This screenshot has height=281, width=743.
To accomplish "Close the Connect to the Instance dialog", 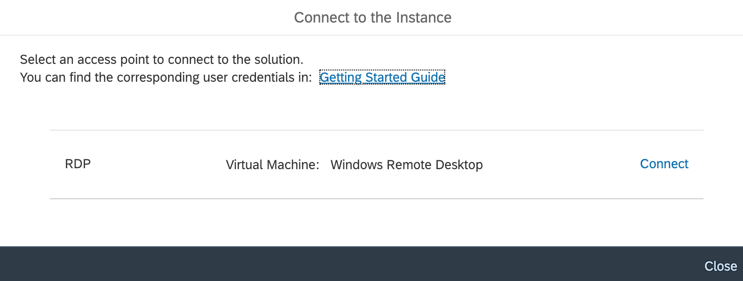I will [x=720, y=266].
